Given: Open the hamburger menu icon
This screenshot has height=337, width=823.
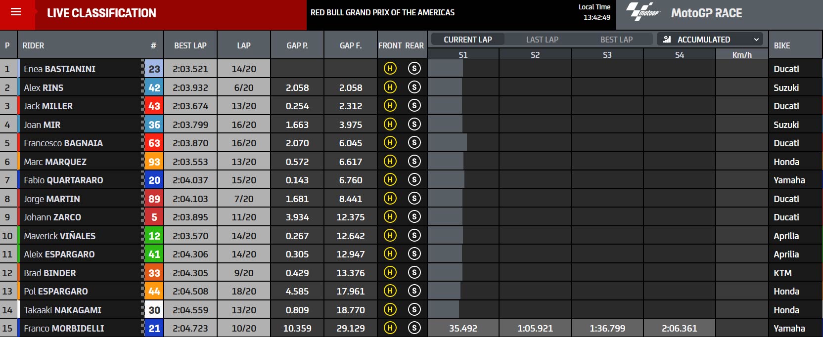Looking at the screenshot, I should [16, 12].
